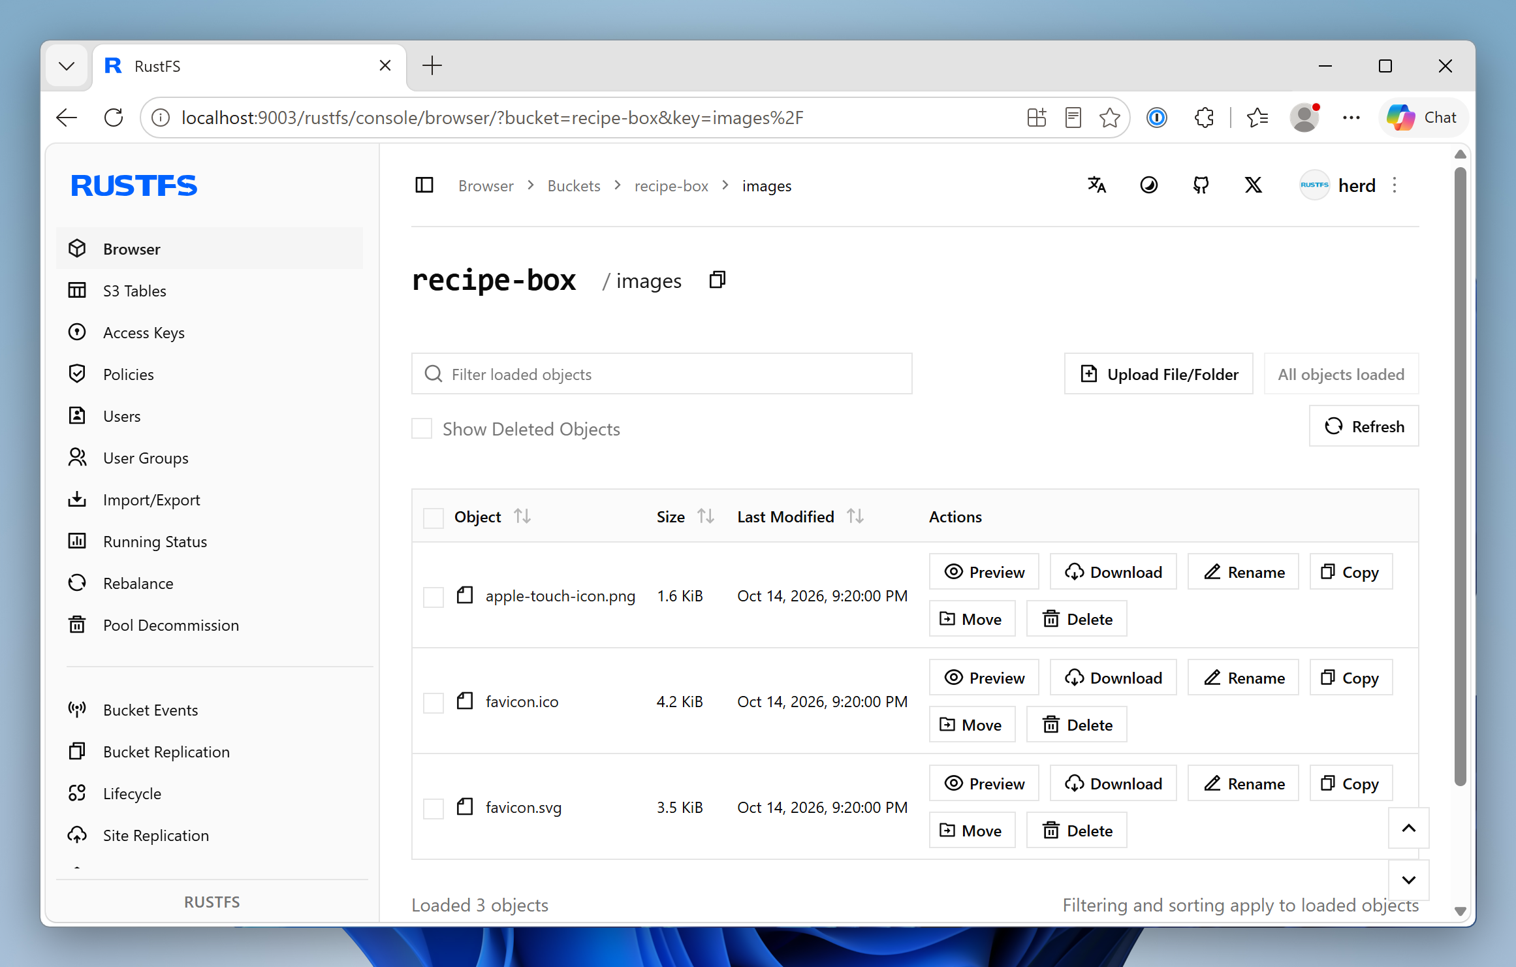The width and height of the screenshot is (1516, 967).
Task: Add page to favorites star icon
Action: (1110, 118)
